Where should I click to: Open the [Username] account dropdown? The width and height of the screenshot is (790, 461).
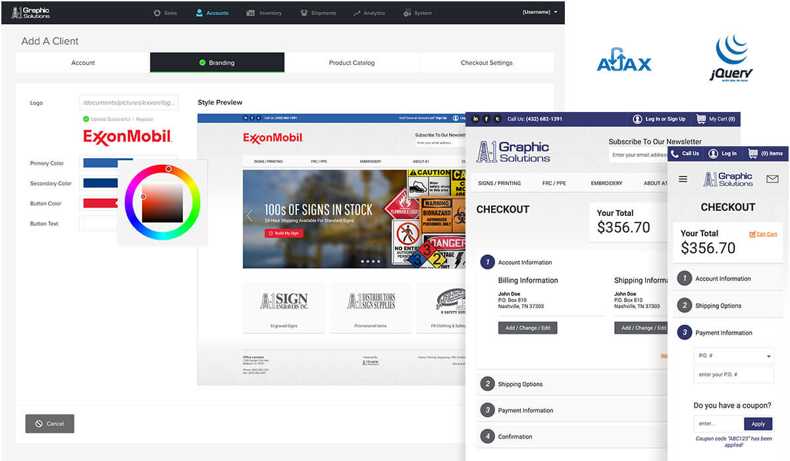pyautogui.click(x=540, y=12)
